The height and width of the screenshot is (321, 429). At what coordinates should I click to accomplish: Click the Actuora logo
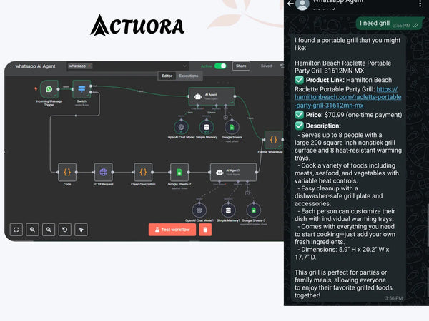pyautogui.click(x=137, y=26)
